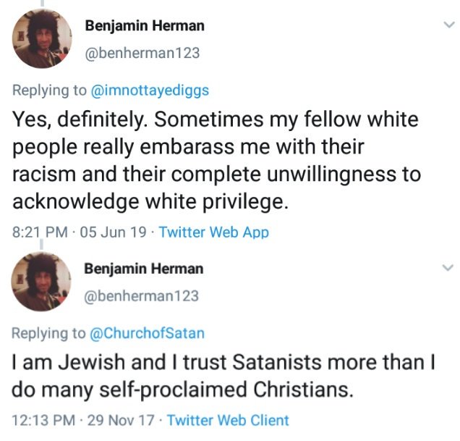Click the Twitter Web Client source link
The image size is (460, 441).
tap(227, 419)
